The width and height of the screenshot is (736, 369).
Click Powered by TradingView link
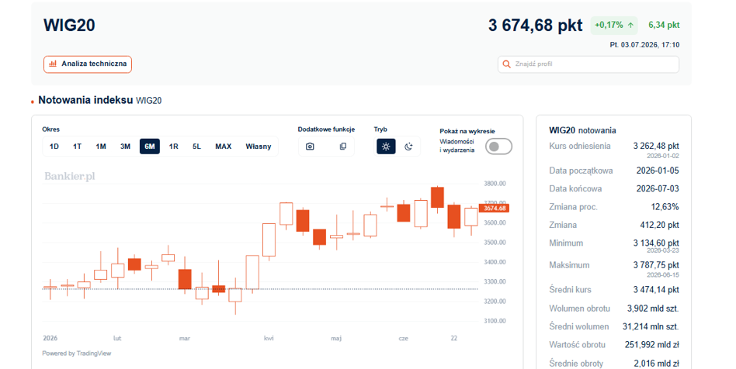[77, 353]
